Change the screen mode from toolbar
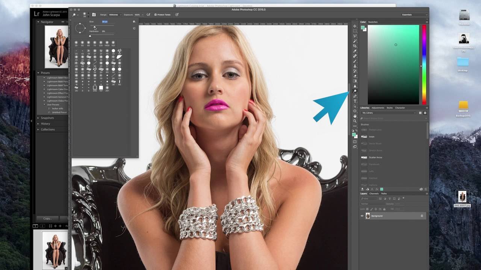 (355, 147)
